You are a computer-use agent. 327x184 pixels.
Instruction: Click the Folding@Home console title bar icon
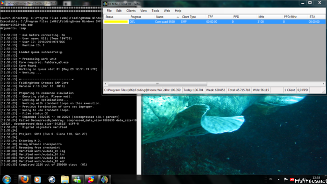[2, 3]
